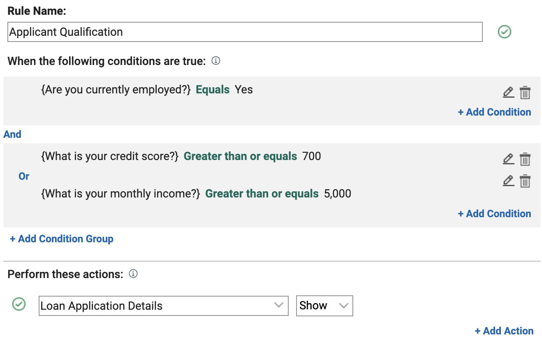Screen dimensions: 542x348
Task: Toggle the Or condition operator
Action: coord(24,176)
